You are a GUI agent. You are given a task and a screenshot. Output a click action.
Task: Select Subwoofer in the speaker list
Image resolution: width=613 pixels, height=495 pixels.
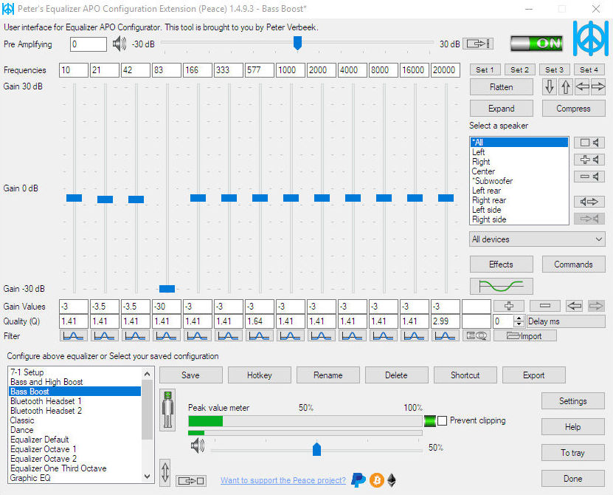tap(492, 180)
